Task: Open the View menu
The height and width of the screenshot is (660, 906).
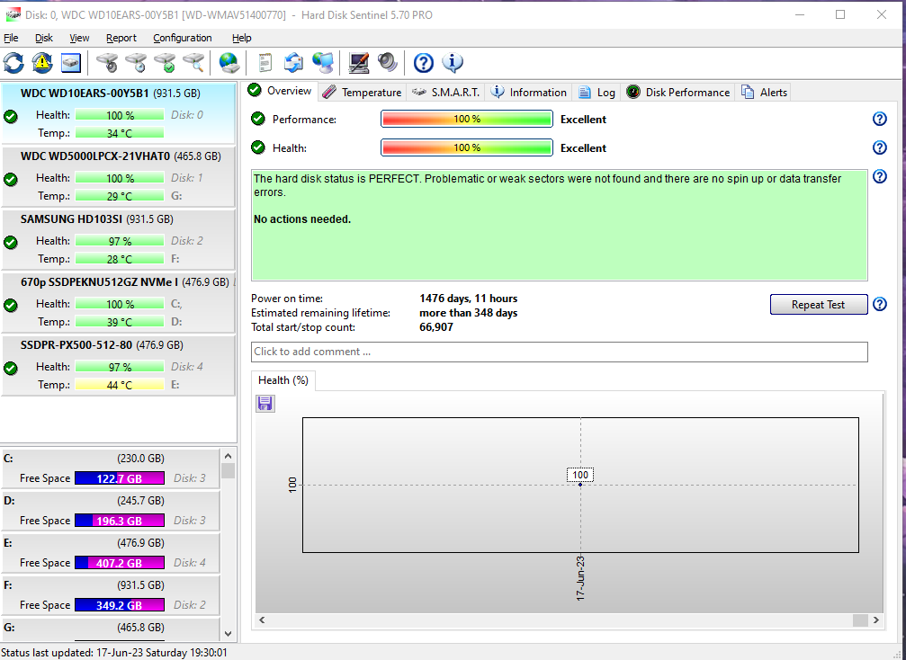Action: [x=79, y=38]
